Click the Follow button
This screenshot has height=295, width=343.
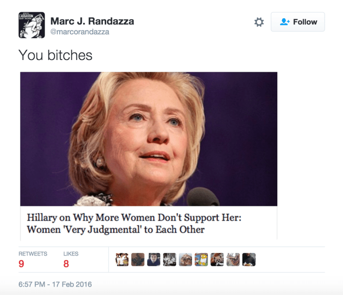[x=298, y=22]
